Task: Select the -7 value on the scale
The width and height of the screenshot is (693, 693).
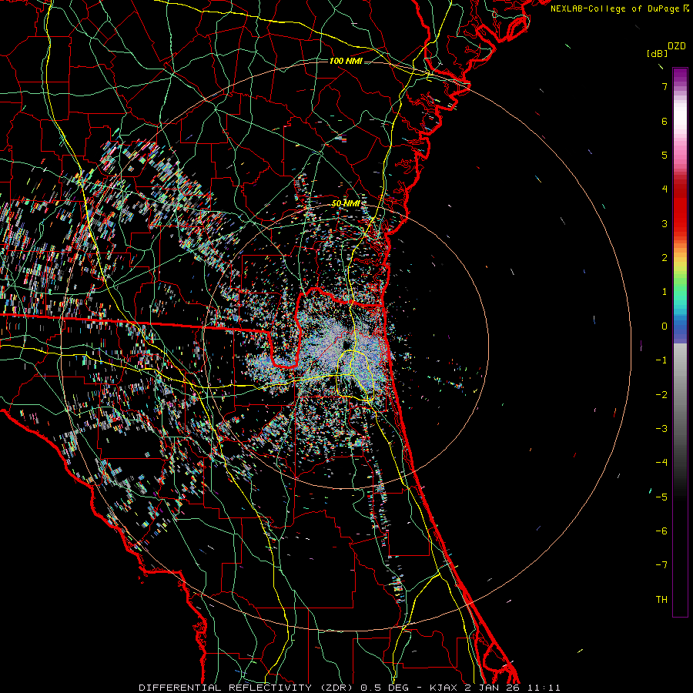Action: pyautogui.click(x=661, y=565)
